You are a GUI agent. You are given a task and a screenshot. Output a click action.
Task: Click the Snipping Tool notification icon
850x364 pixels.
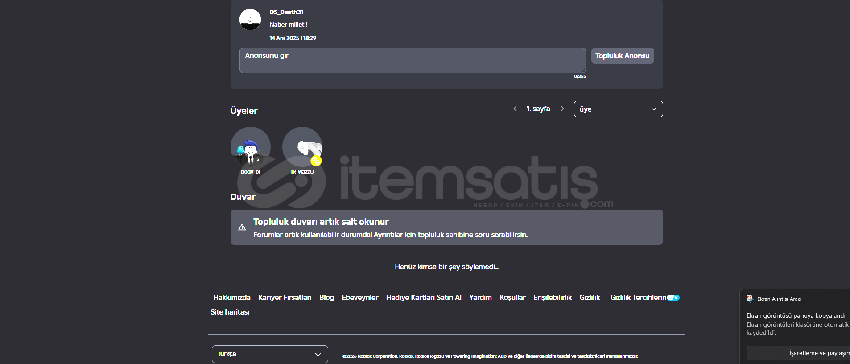click(x=750, y=299)
